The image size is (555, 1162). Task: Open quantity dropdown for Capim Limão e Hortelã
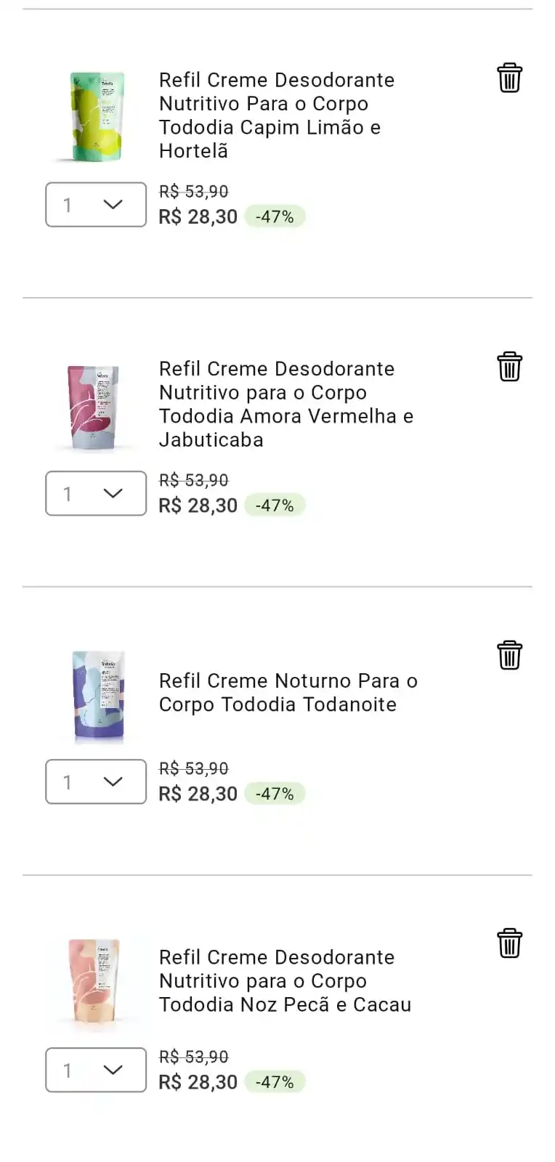96,205
